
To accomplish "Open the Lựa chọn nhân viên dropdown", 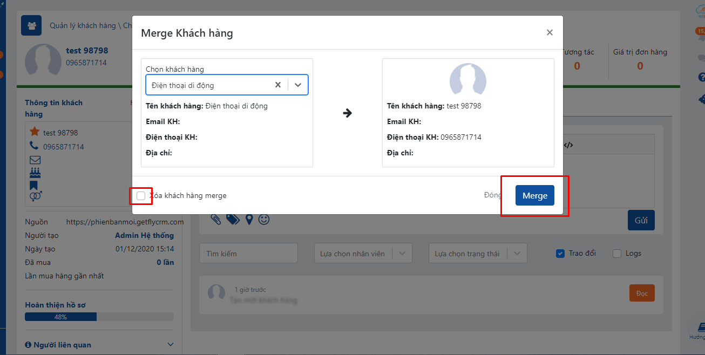I will pyautogui.click(x=402, y=254).
